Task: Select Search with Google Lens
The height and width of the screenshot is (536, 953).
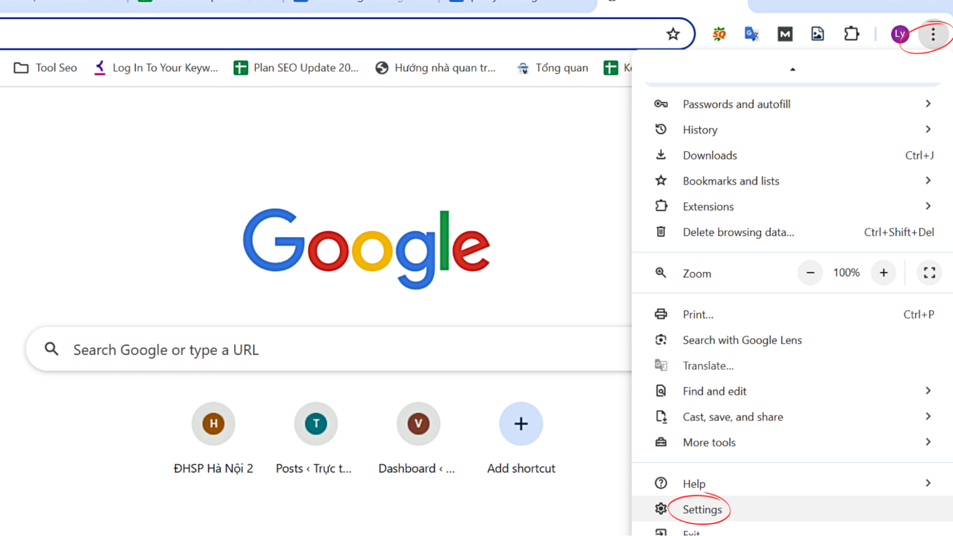Action: click(x=742, y=340)
